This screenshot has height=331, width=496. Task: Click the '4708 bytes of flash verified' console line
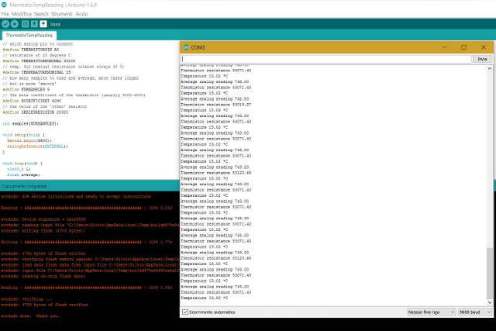point(45,305)
